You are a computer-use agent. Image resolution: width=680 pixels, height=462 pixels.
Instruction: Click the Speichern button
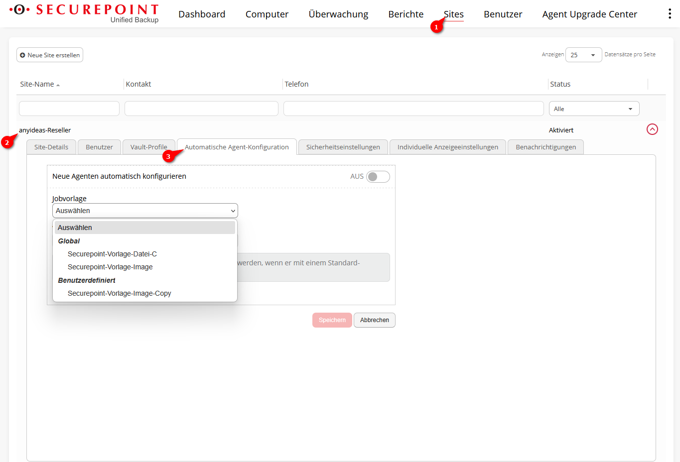pos(332,320)
